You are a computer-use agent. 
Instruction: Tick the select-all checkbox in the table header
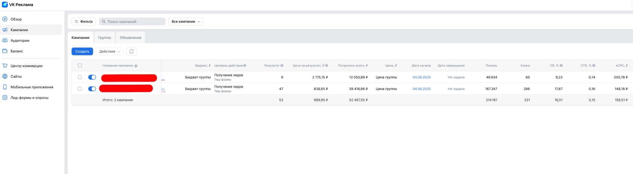[x=80, y=66]
